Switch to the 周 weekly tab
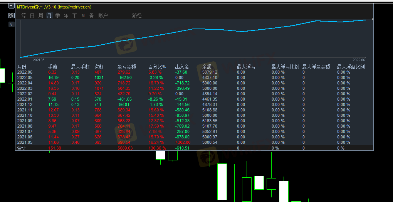Screen dimensions: 393x202 (40, 15)
